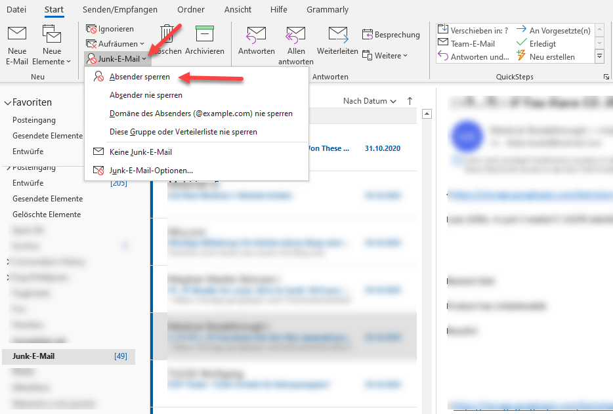613x414 pixels.
Task: Select Erledigt quick step
Action: pyautogui.click(x=536, y=43)
